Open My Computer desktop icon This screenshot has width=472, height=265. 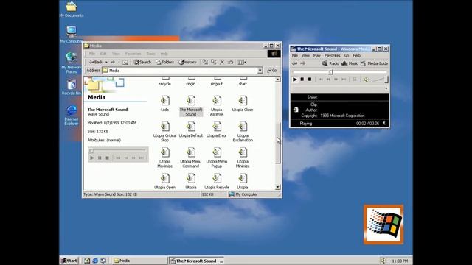(72, 35)
